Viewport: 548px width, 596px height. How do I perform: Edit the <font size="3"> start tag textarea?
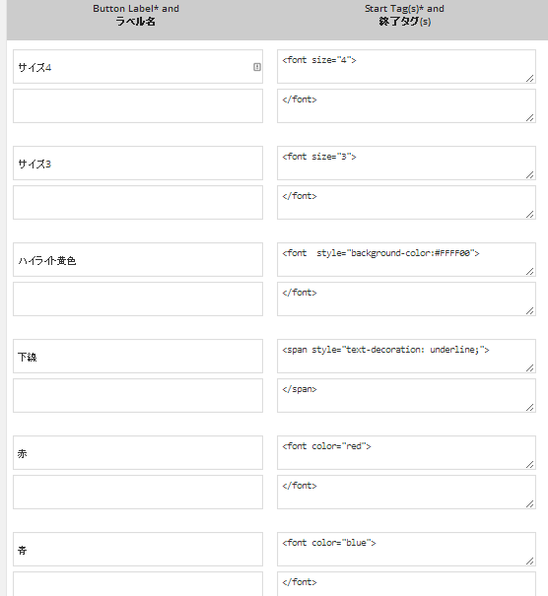coord(406,164)
